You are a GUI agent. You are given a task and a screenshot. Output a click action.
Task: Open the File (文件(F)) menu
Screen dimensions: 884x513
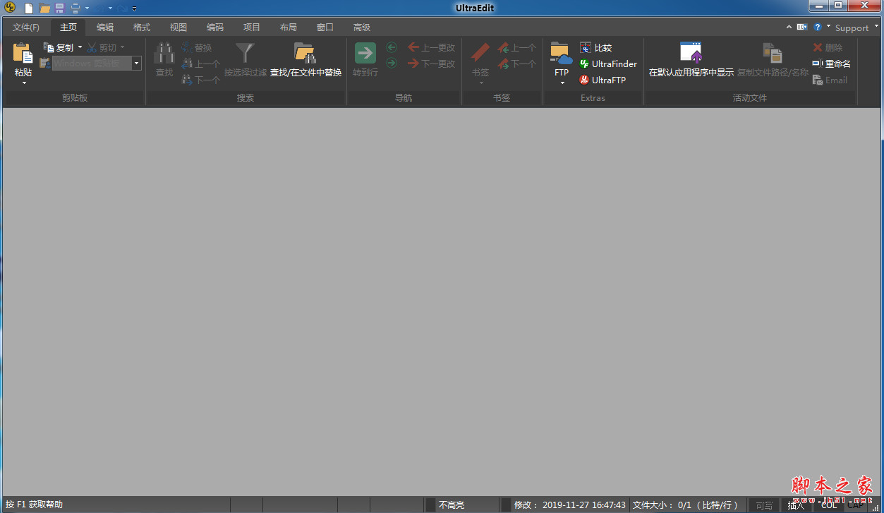tap(26, 28)
